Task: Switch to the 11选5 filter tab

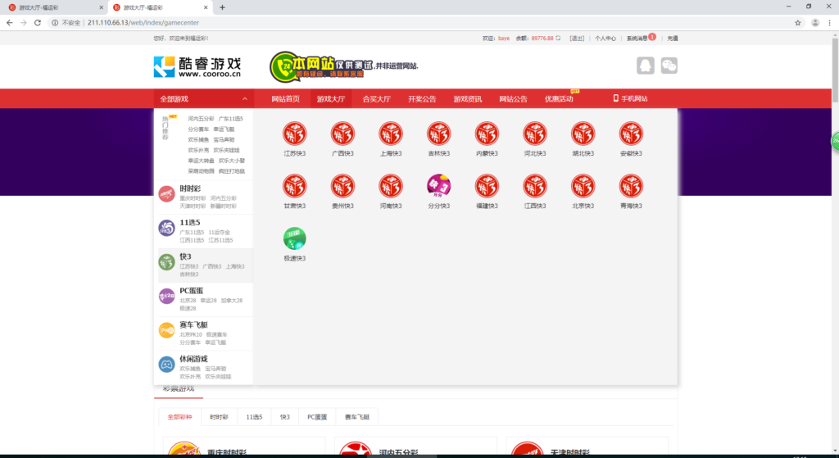Action: click(254, 417)
